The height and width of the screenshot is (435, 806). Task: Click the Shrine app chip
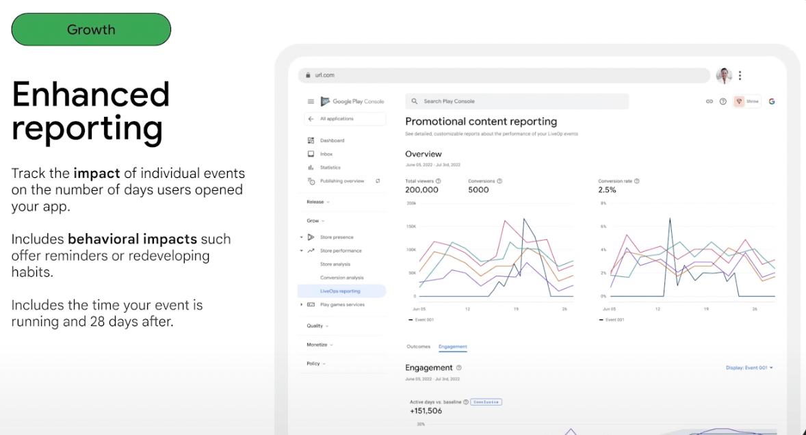click(747, 101)
